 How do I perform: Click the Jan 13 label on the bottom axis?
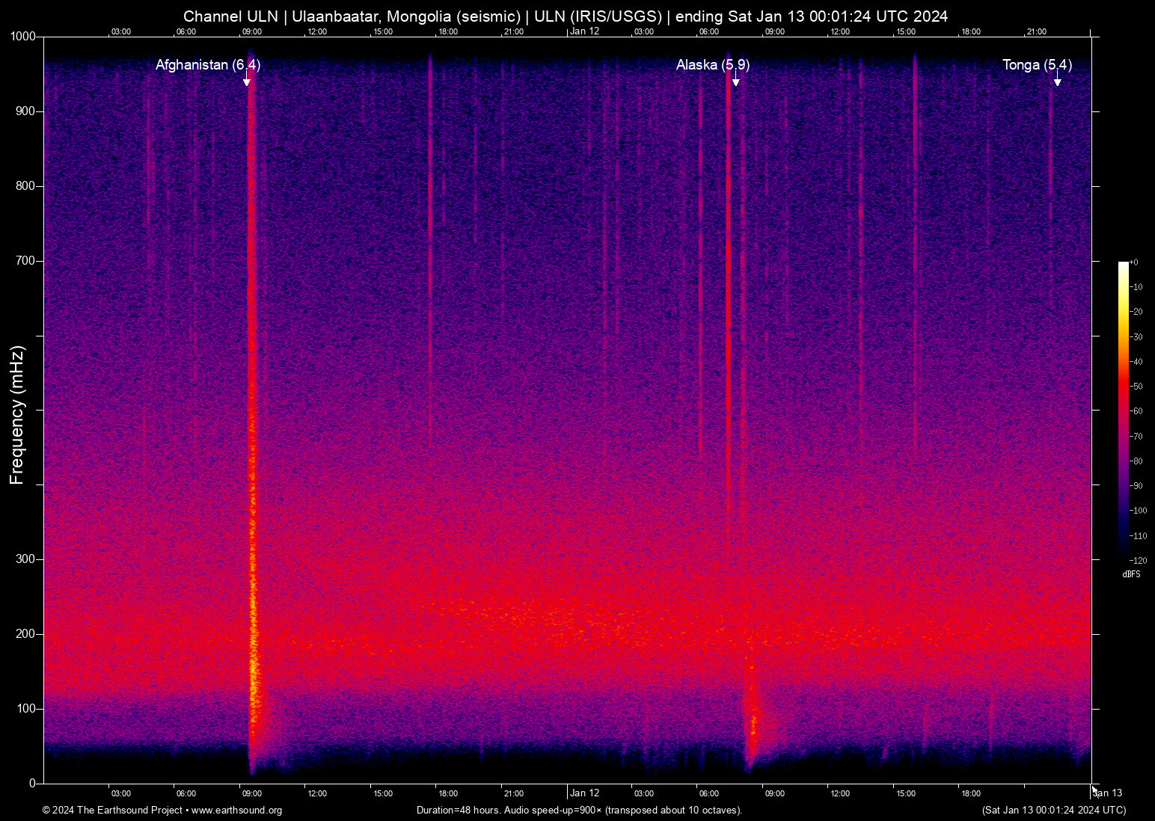(x=1108, y=793)
